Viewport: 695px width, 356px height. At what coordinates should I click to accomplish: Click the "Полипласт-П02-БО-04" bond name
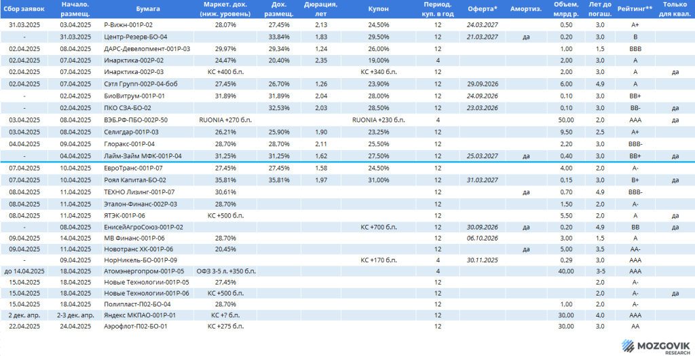click(137, 304)
